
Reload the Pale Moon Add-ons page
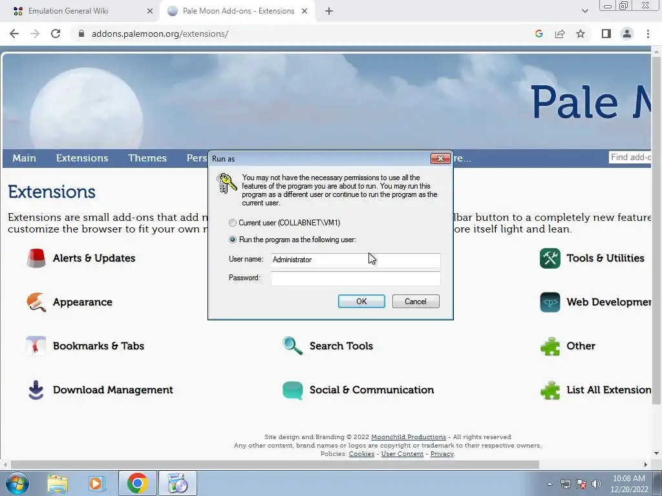56,34
